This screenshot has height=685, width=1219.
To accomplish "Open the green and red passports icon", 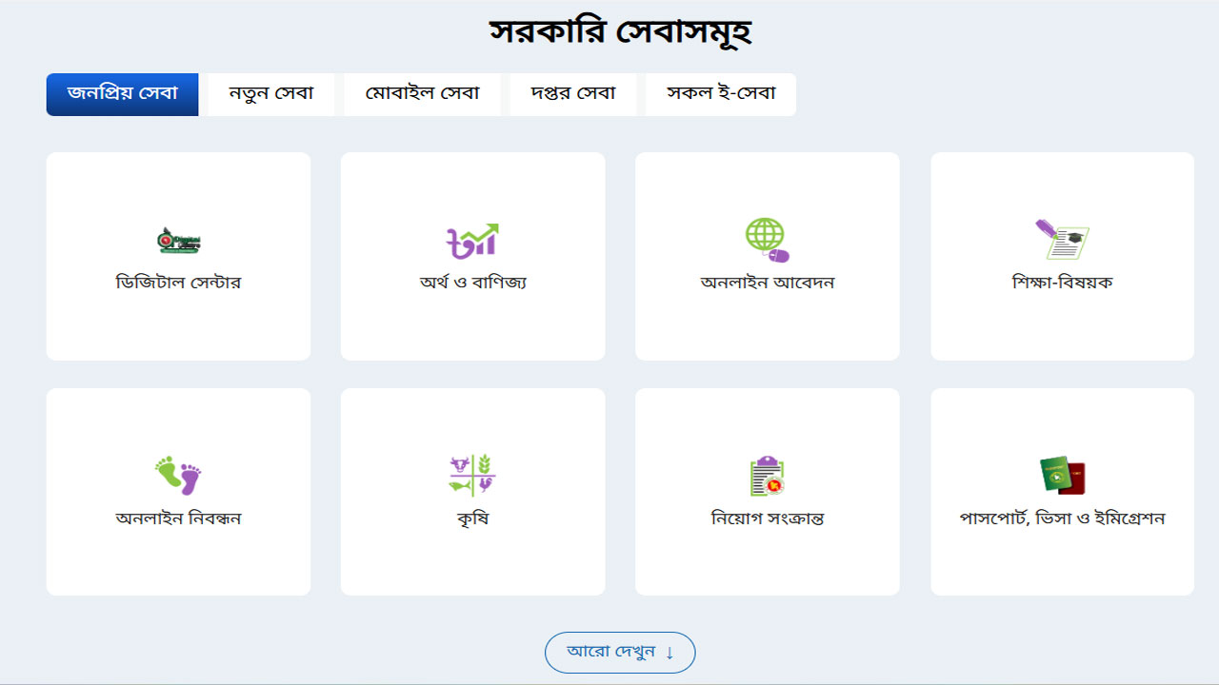I will [x=1062, y=476].
